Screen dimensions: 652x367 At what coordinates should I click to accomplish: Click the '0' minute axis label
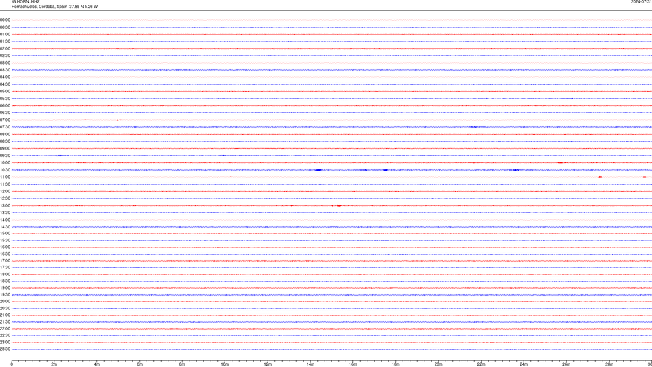click(x=12, y=364)
